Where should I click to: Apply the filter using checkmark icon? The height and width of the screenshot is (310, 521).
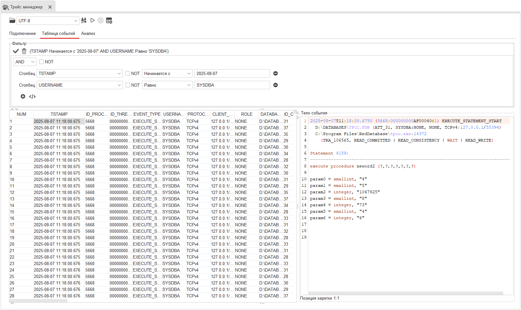click(16, 51)
